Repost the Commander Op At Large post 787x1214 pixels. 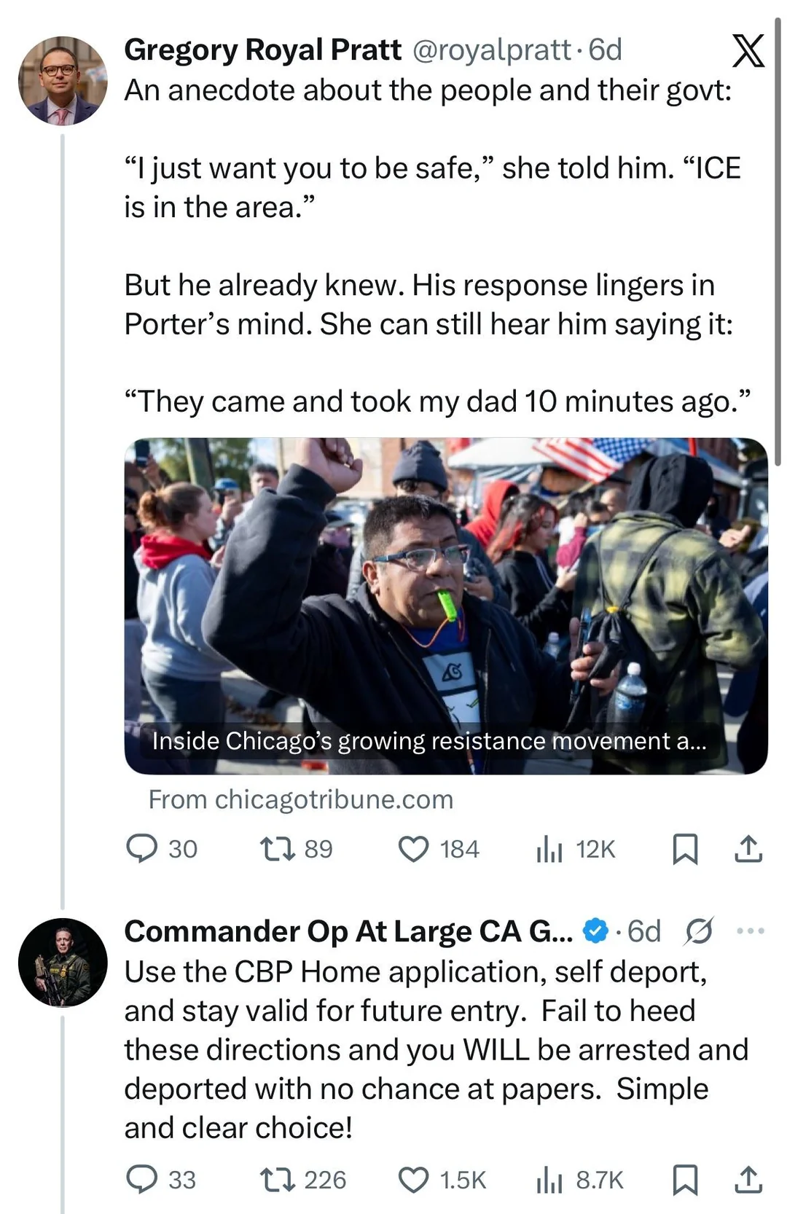coord(277,1180)
